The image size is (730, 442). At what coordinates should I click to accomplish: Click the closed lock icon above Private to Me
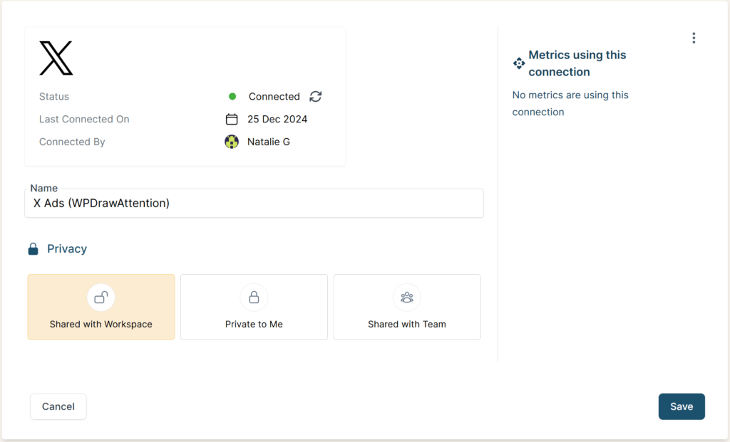[x=254, y=297]
